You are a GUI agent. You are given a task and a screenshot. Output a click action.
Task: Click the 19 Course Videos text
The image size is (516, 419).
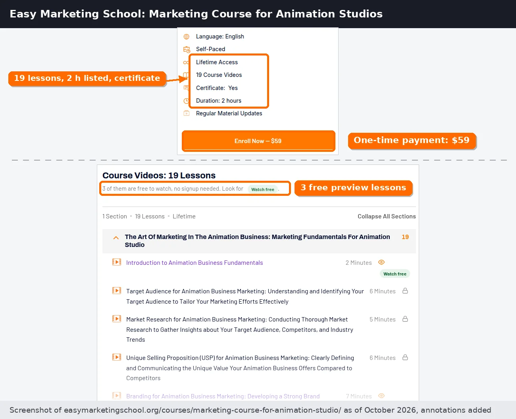click(219, 75)
